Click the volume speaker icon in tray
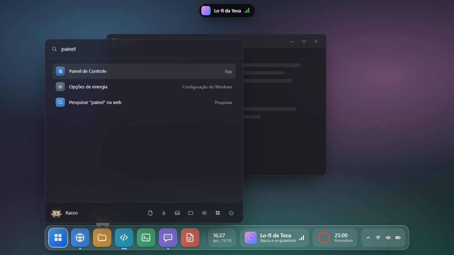Screen dimensions: 454x255 (x=388, y=238)
